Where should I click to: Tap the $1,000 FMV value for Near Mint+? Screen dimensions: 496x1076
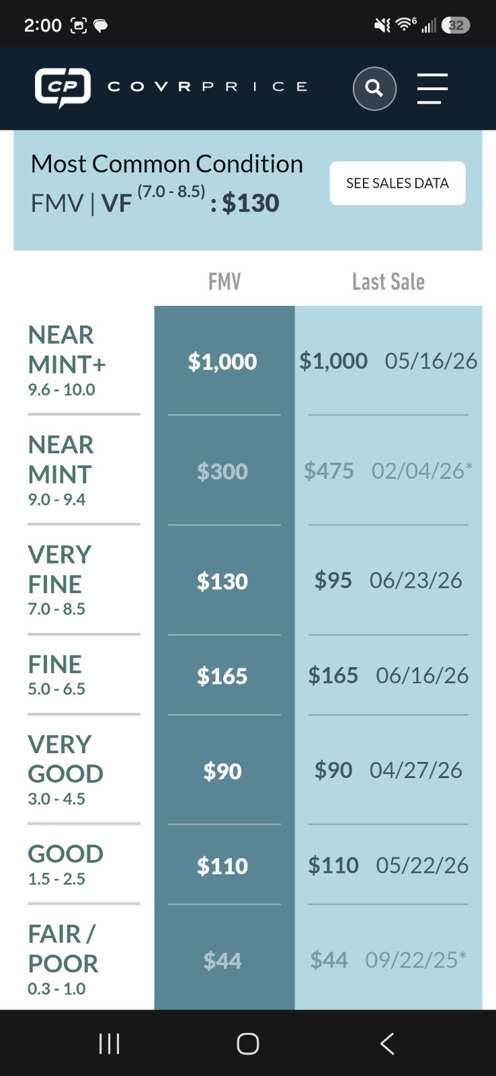pos(222,362)
